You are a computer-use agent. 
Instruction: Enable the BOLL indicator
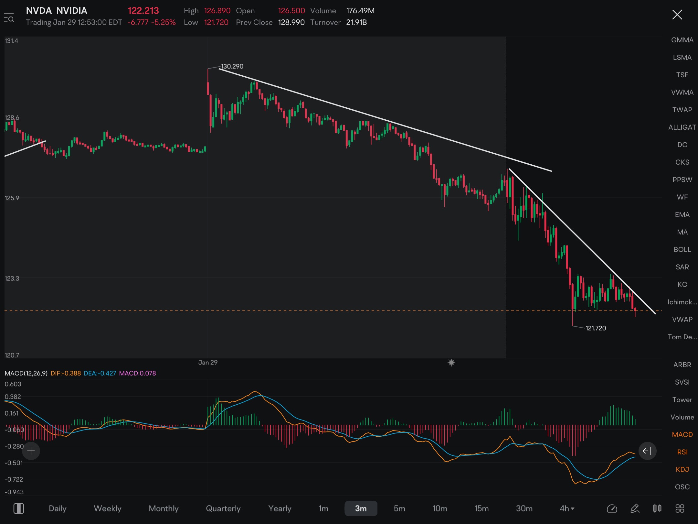point(682,250)
